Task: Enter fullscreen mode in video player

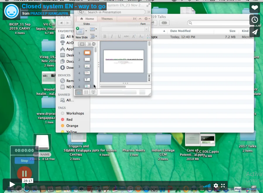Action: tap(223, 186)
